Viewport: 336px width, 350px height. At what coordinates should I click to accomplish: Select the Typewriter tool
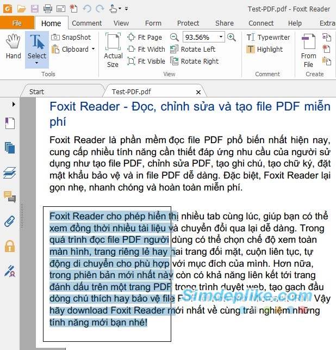[x=268, y=37]
